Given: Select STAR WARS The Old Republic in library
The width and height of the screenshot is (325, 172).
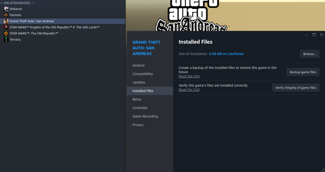Looking at the screenshot, I should tap(34, 33).
